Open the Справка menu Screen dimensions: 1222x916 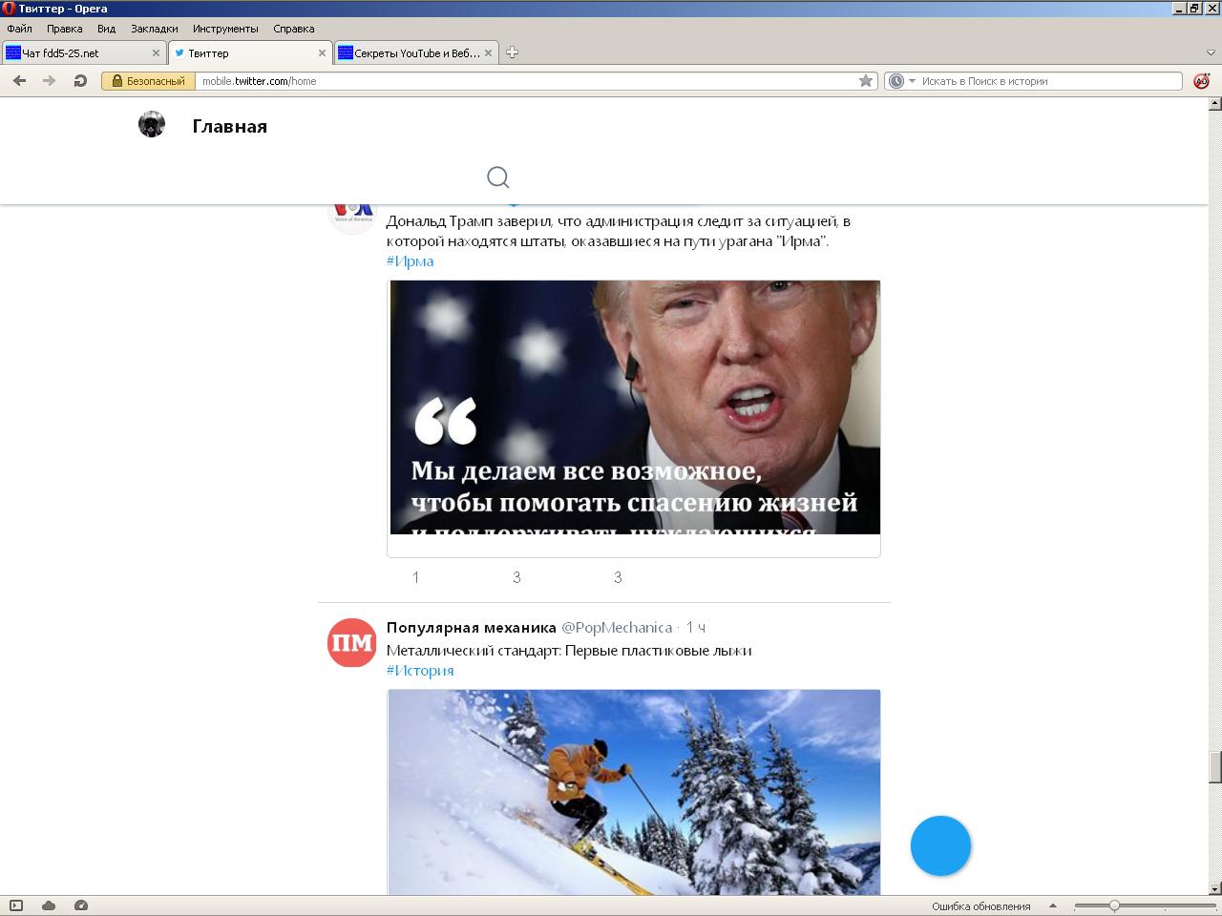click(293, 29)
